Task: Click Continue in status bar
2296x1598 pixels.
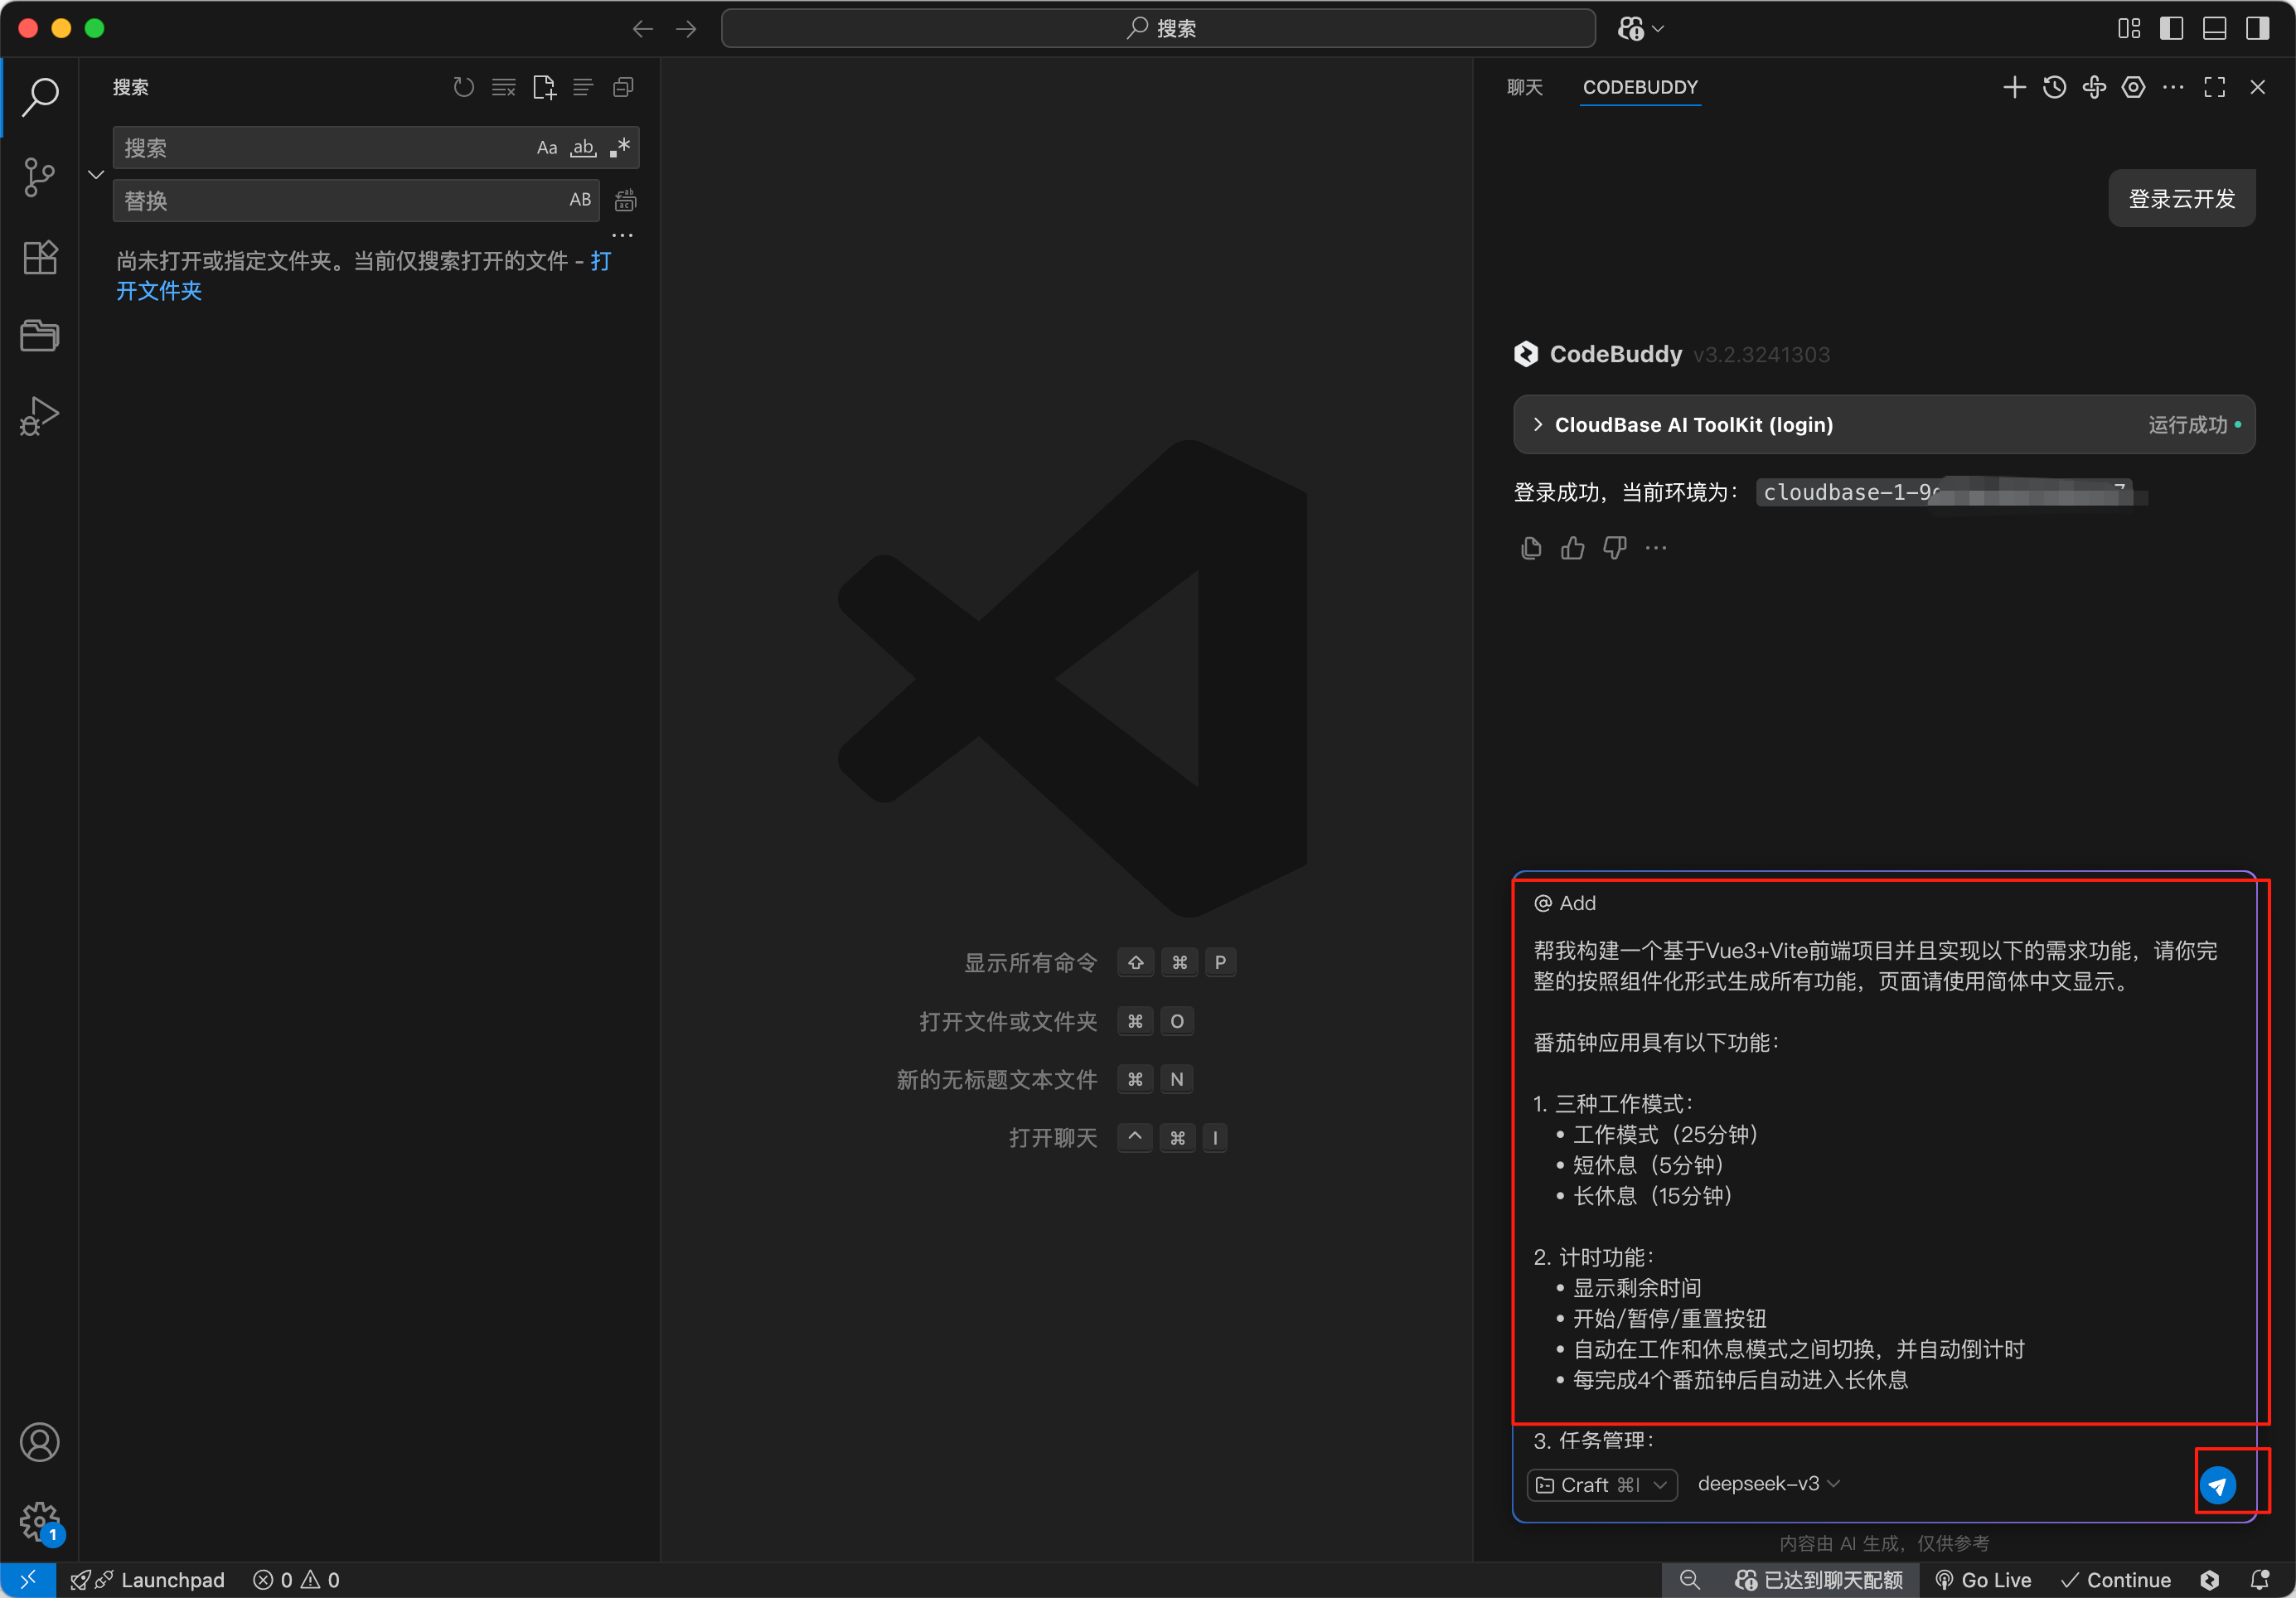Action: pyautogui.click(x=2116, y=1580)
